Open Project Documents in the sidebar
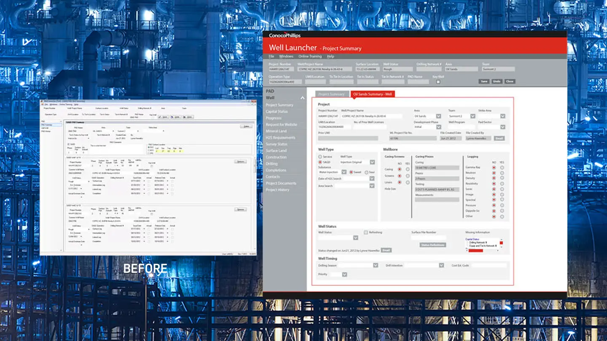 (x=281, y=183)
